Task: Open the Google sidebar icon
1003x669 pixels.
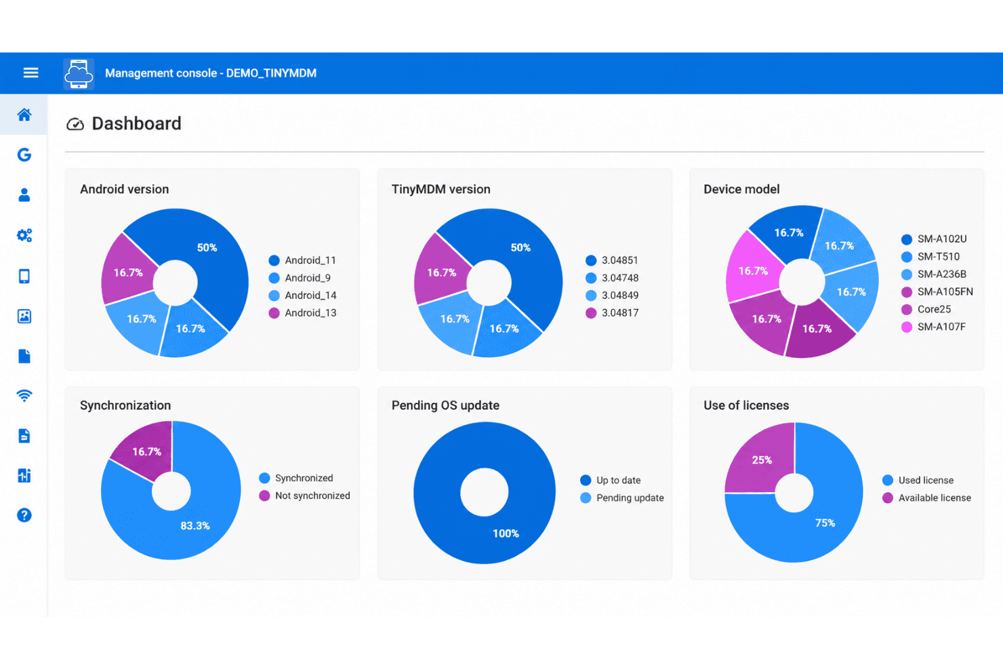Action: (24, 155)
